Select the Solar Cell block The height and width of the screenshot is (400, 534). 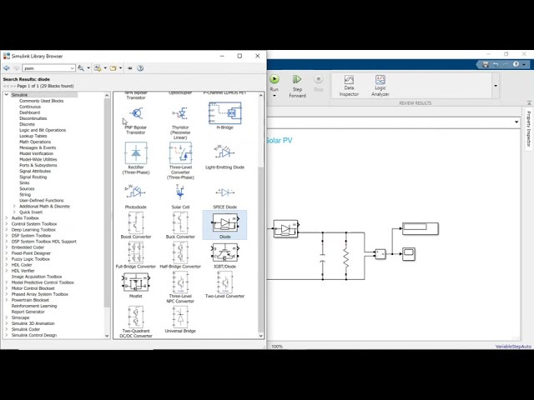click(180, 197)
